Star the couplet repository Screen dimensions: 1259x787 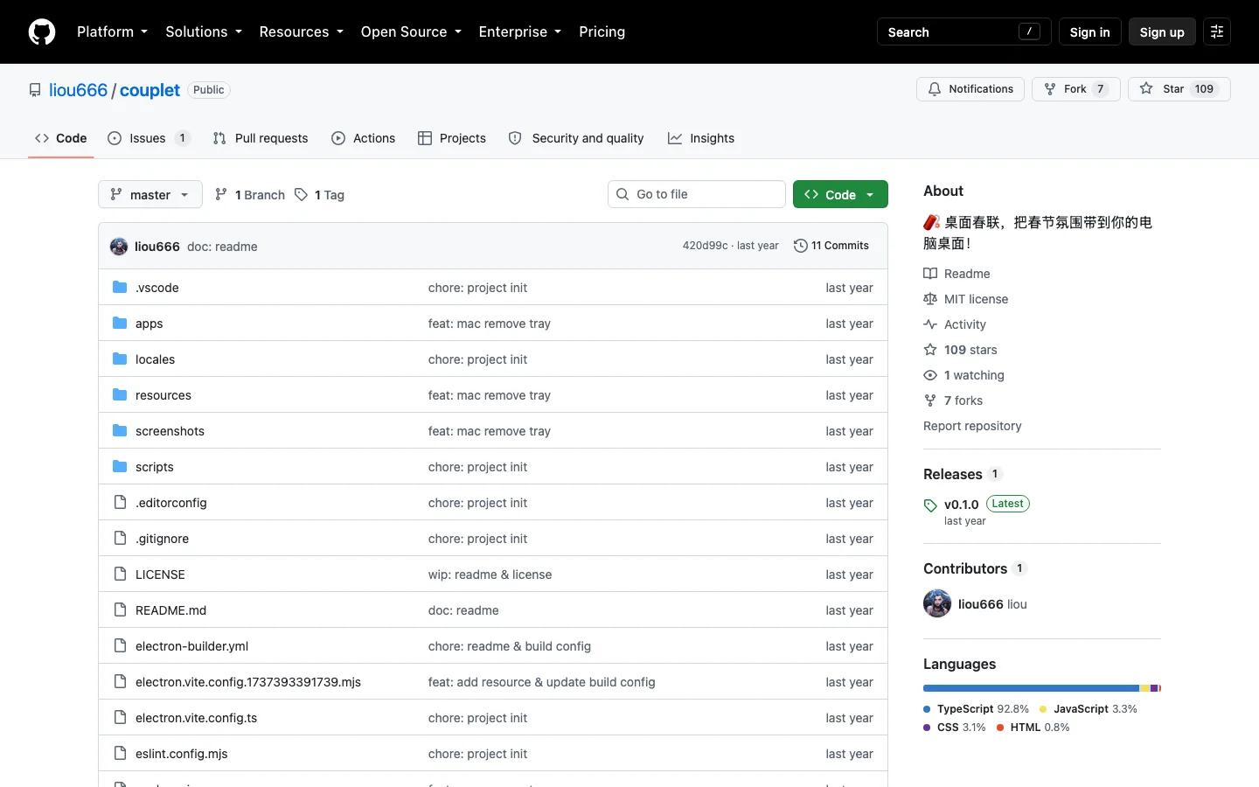1179,89
